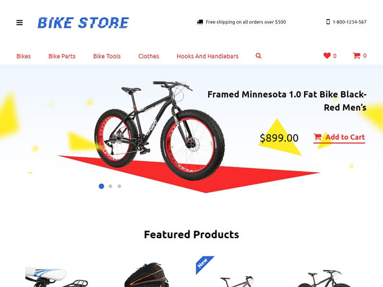Click the phone icon beside 1-800-1234-567
383x287 pixels.
coord(328,22)
